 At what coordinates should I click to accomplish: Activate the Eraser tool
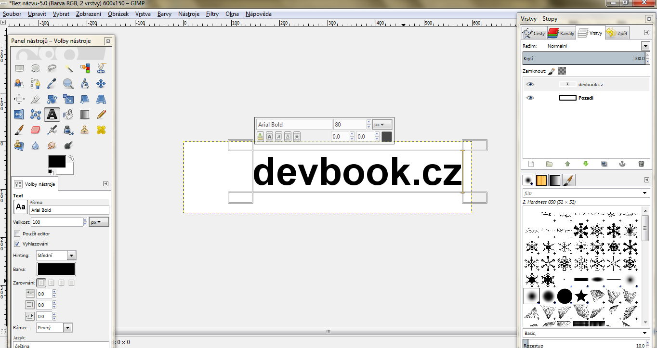(35, 130)
